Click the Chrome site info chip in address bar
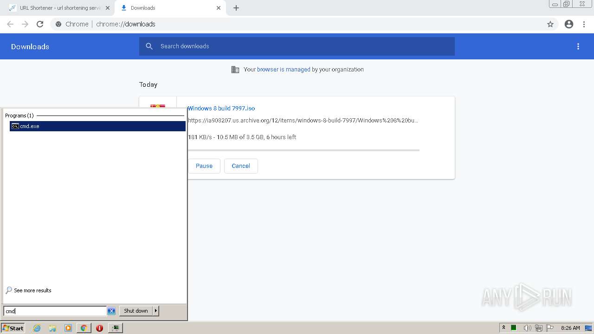Image resolution: width=594 pixels, height=334 pixels. tap(72, 24)
